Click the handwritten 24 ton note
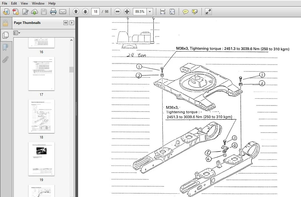The width and height of the screenshot is (301, 197). click(x=136, y=55)
